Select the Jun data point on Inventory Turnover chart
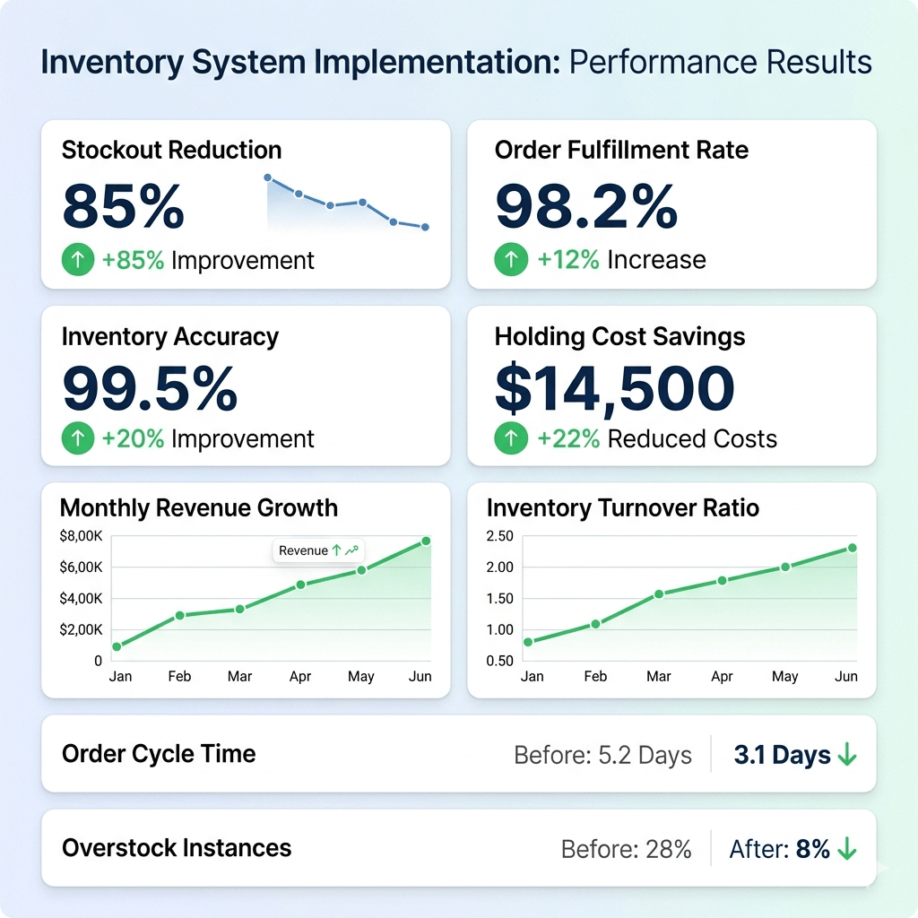This screenshot has height=918, width=918. point(852,548)
